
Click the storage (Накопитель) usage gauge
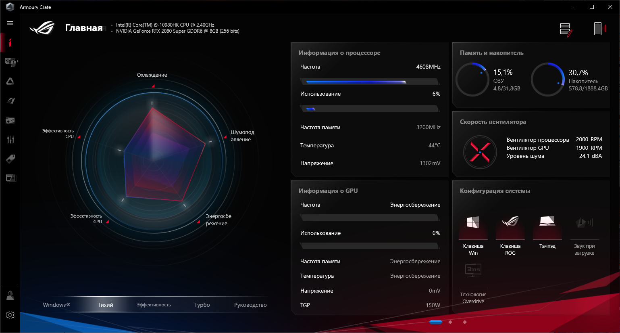click(547, 80)
